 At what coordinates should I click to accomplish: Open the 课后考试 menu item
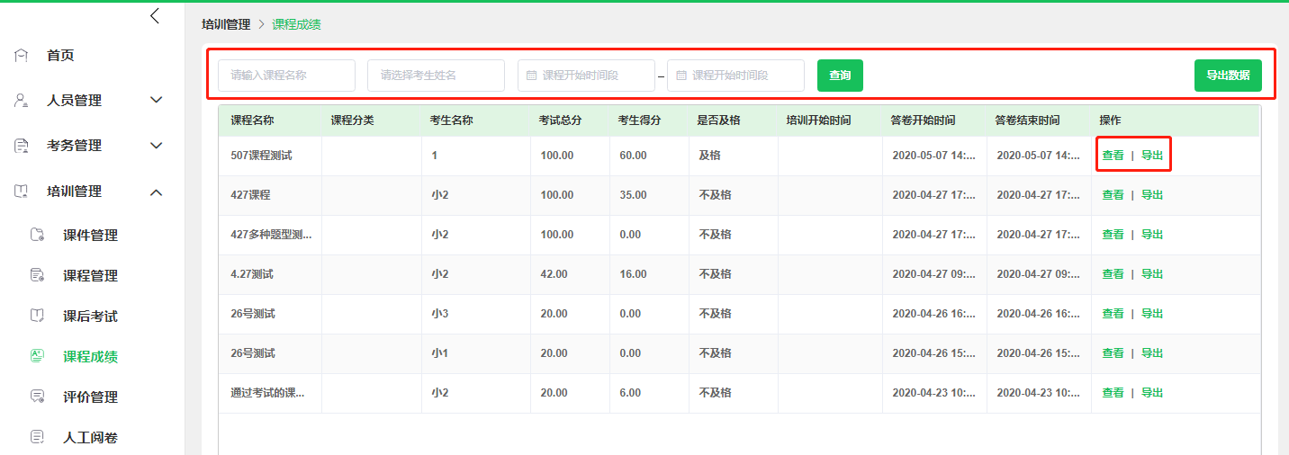[90, 317]
